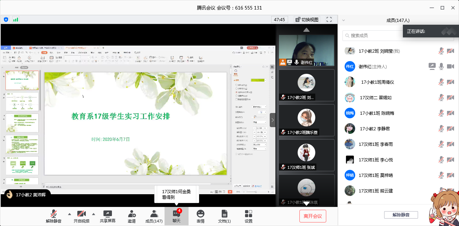Turn on camera with 开启视频 toggle
This screenshot has height=226, width=459.
pyautogui.click(x=82, y=216)
